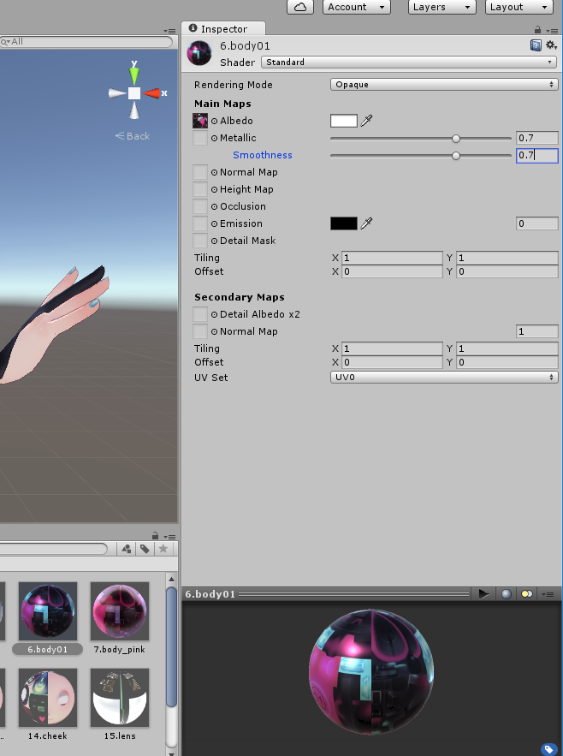Click the main maps Offset Y field

pos(507,271)
